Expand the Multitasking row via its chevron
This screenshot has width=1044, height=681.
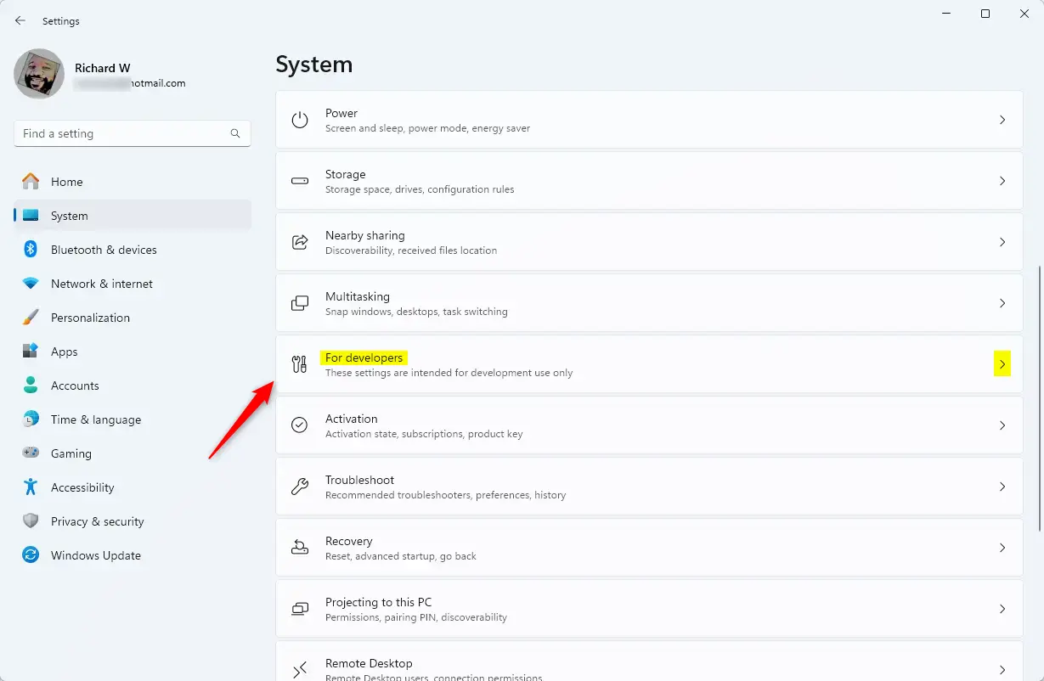[1002, 302]
